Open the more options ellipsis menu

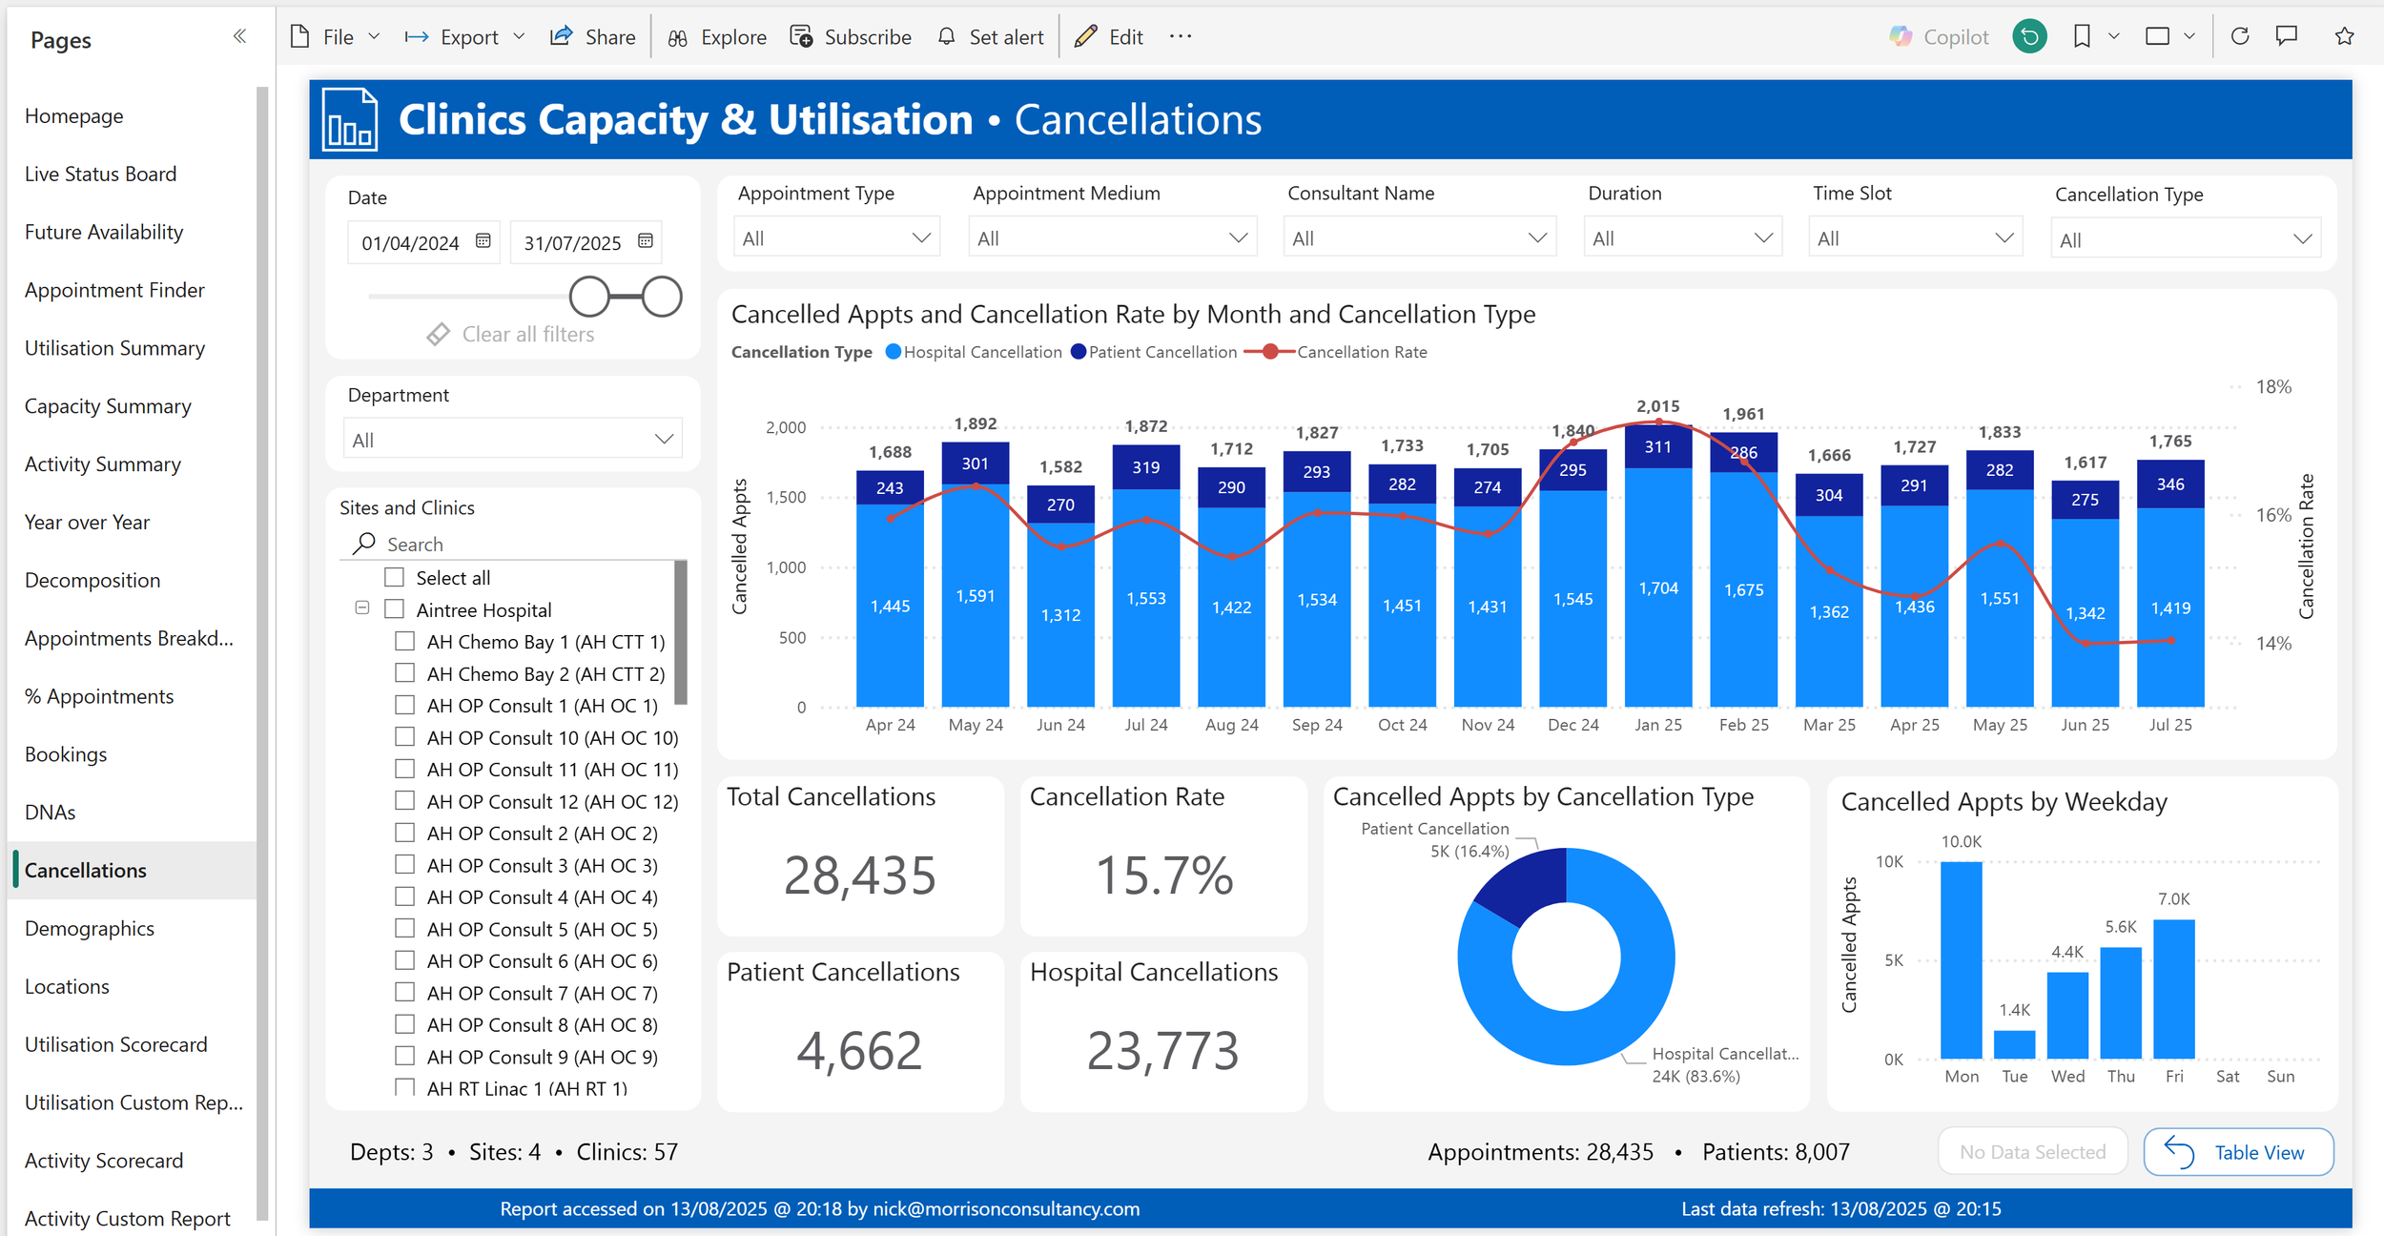pyautogui.click(x=1181, y=36)
